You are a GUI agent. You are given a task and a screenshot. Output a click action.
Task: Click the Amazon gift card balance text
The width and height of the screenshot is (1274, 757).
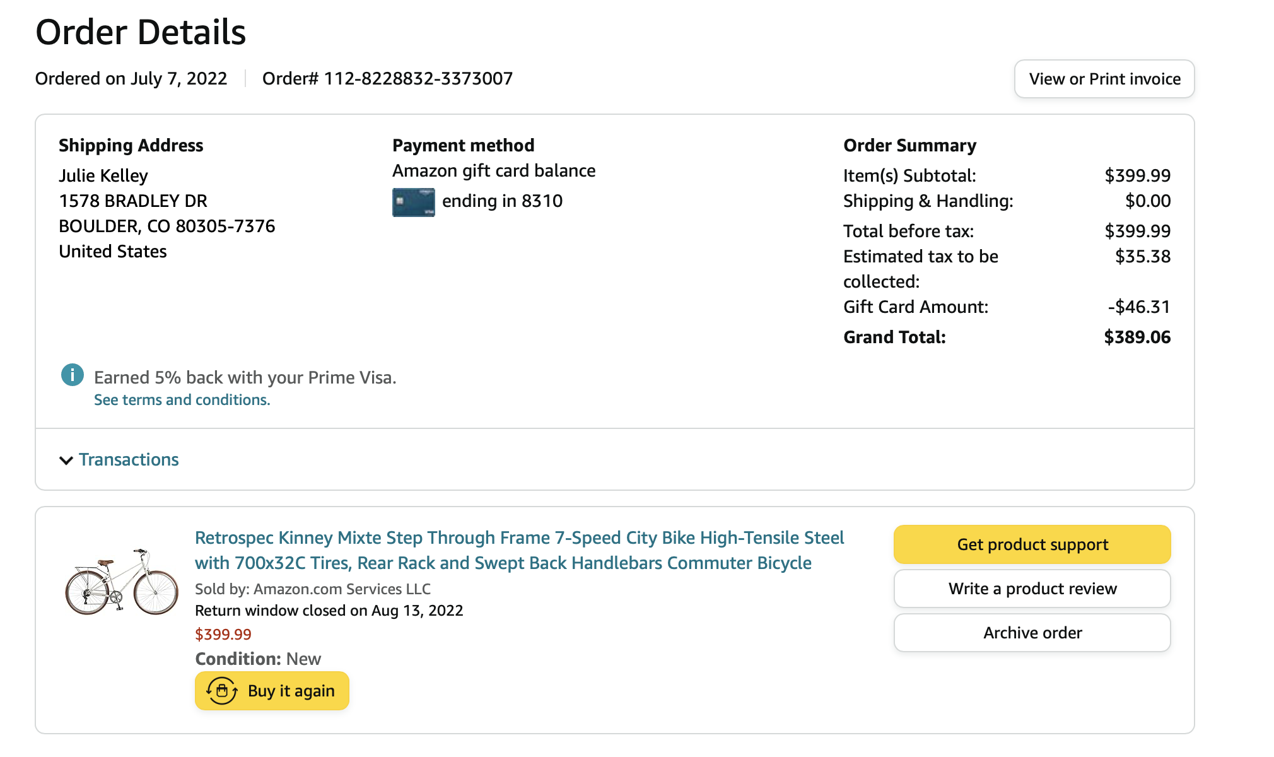[493, 170]
